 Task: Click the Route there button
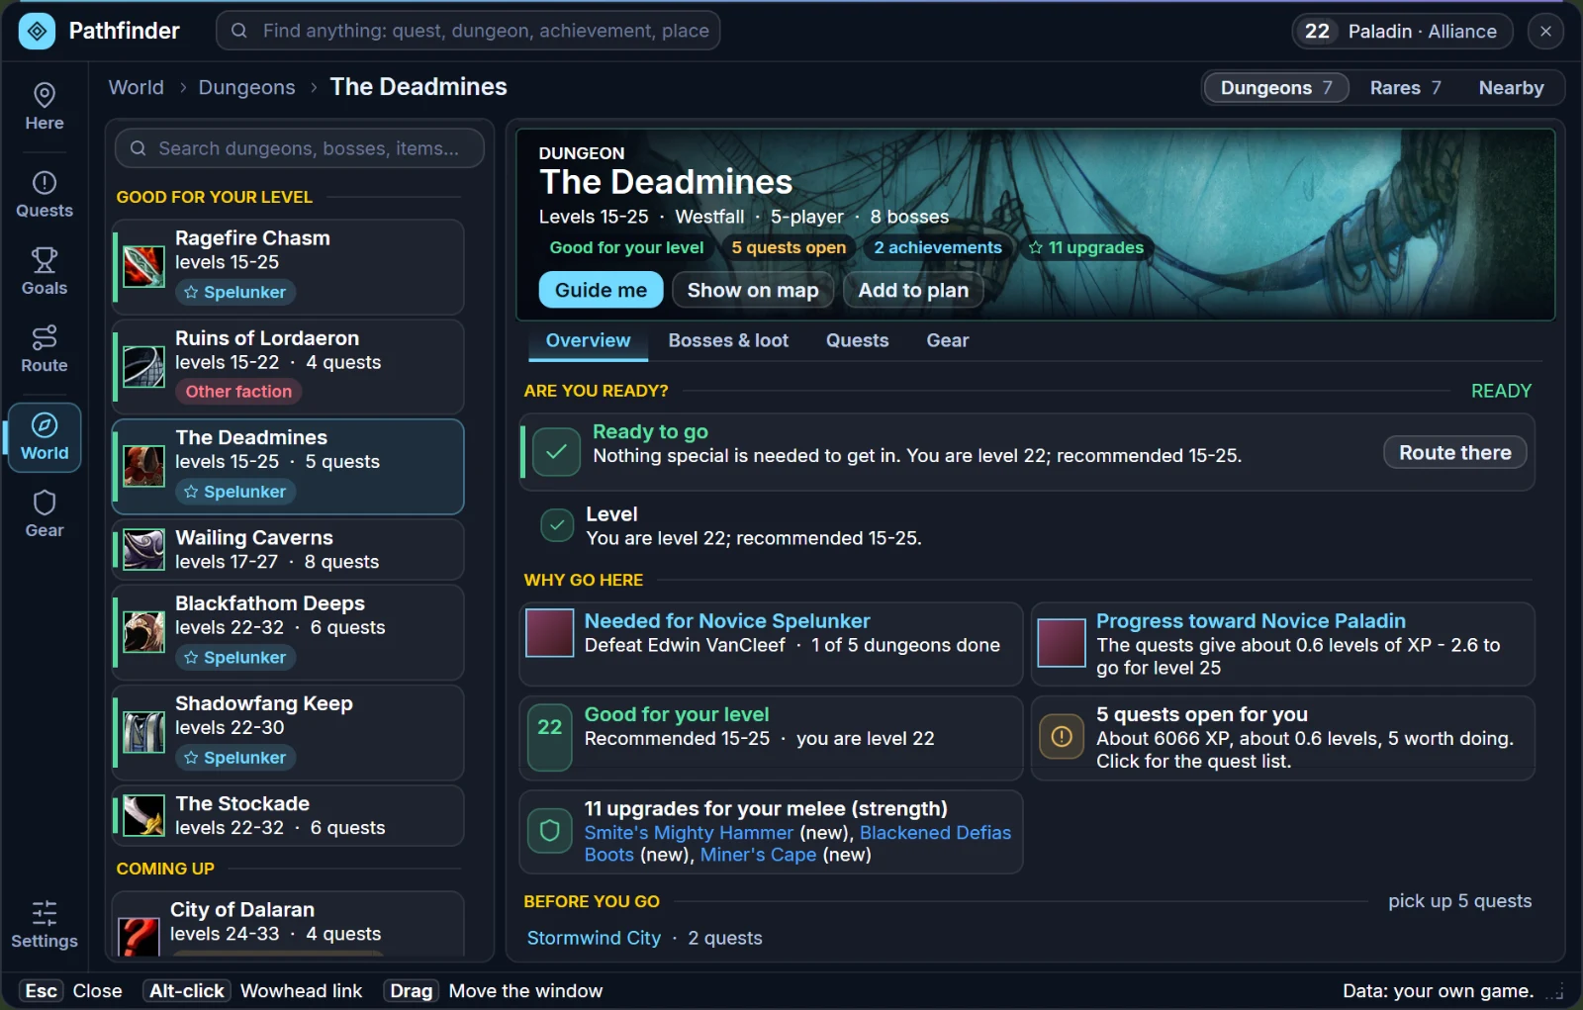[1454, 452]
